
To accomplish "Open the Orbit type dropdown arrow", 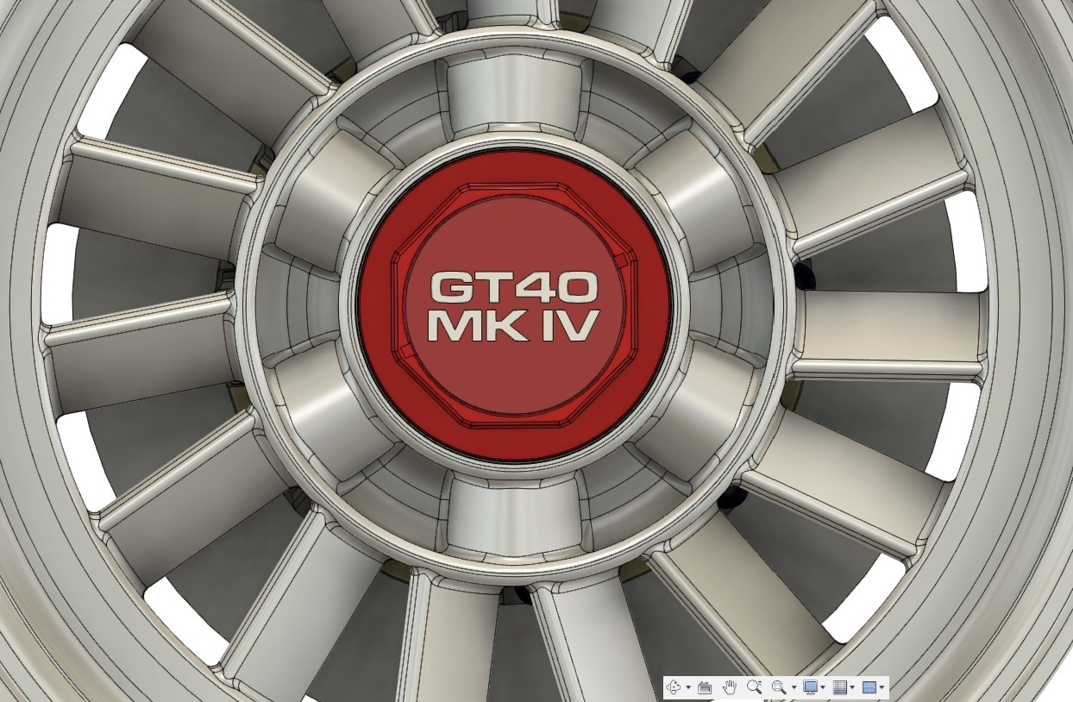I will [x=687, y=688].
